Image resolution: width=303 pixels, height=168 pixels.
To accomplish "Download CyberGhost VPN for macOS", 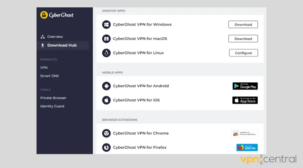I will coord(243,39).
